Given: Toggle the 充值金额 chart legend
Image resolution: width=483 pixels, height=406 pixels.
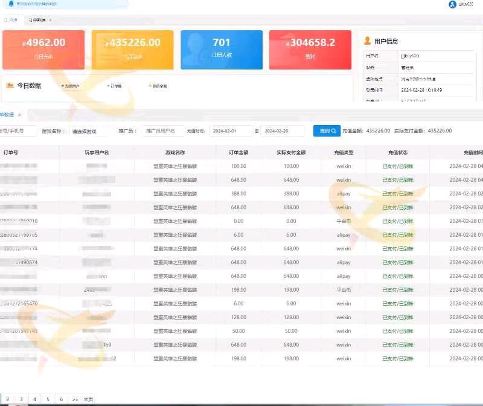Looking at the screenshot, I should (x=158, y=86).
